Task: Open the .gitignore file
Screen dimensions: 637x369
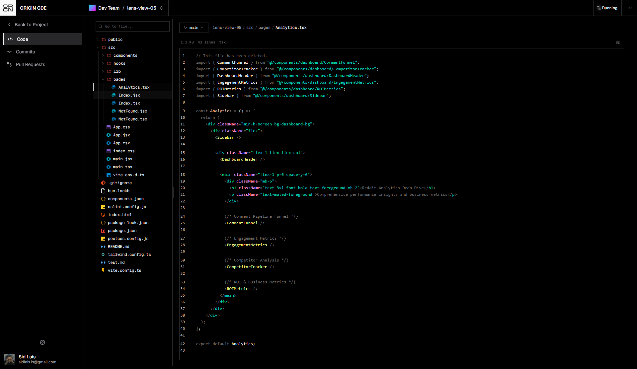Action: pos(119,183)
